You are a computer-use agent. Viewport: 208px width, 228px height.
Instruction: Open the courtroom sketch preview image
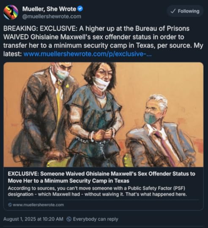coord(104,115)
